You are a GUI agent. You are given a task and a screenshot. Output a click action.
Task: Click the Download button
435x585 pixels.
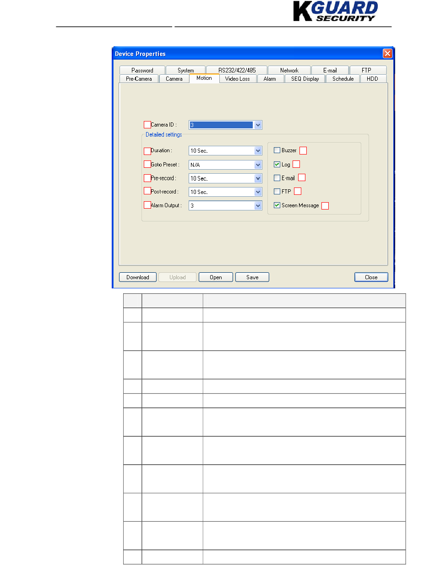138,277
